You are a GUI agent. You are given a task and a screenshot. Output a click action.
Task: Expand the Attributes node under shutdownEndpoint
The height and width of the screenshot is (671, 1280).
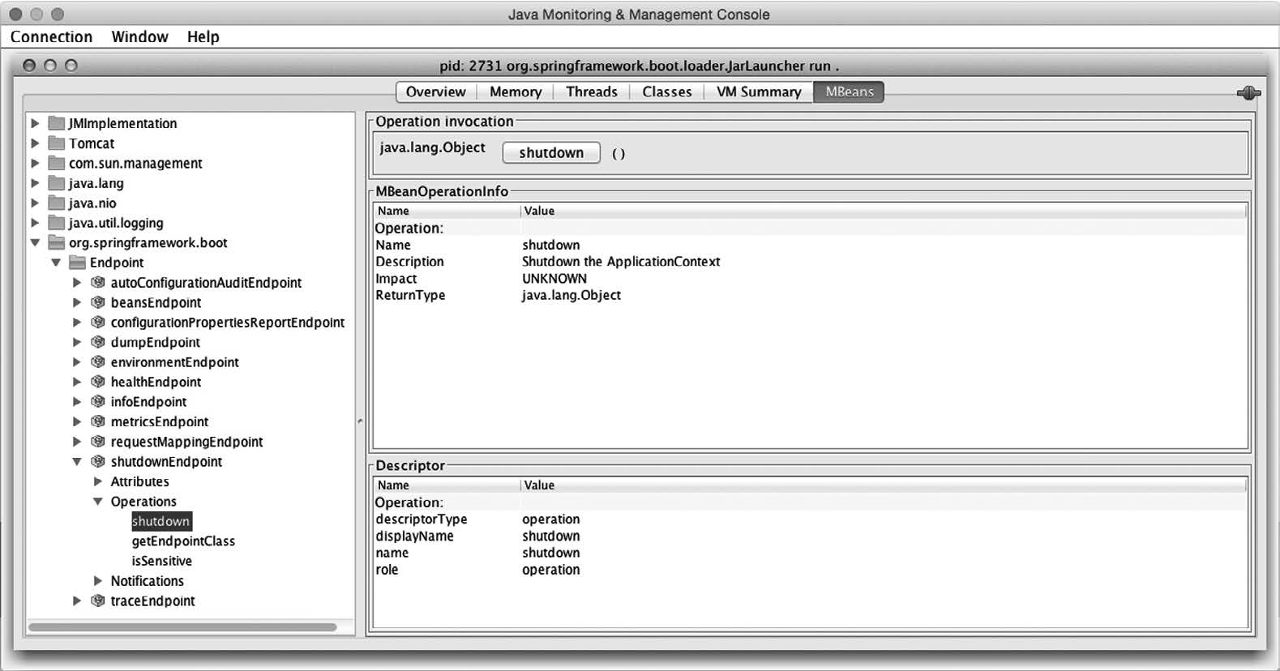98,481
